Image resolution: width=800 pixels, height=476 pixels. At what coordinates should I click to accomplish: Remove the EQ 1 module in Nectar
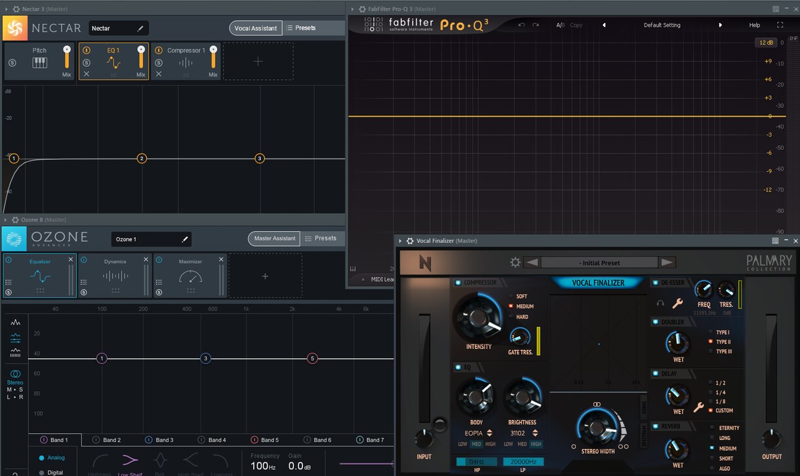[87, 75]
